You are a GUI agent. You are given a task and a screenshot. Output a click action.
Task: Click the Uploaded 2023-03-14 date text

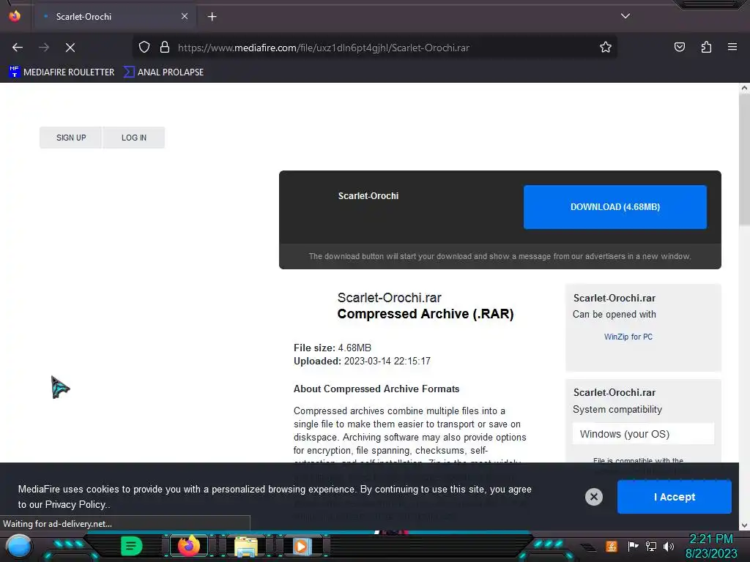click(362, 361)
